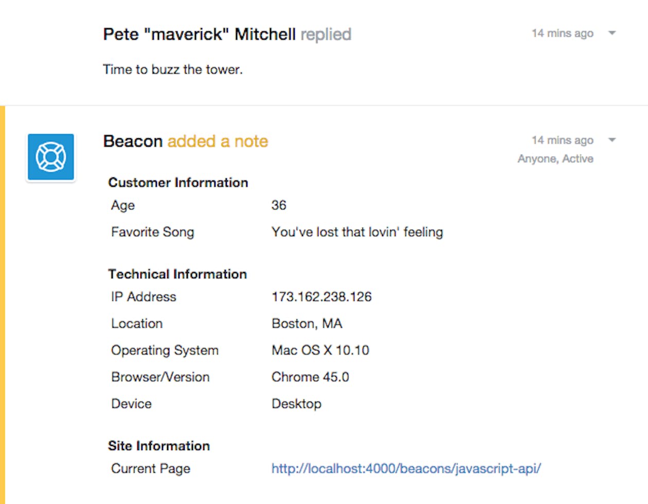The width and height of the screenshot is (648, 504).
Task: Click the Site Information heading
Action: (x=159, y=446)
